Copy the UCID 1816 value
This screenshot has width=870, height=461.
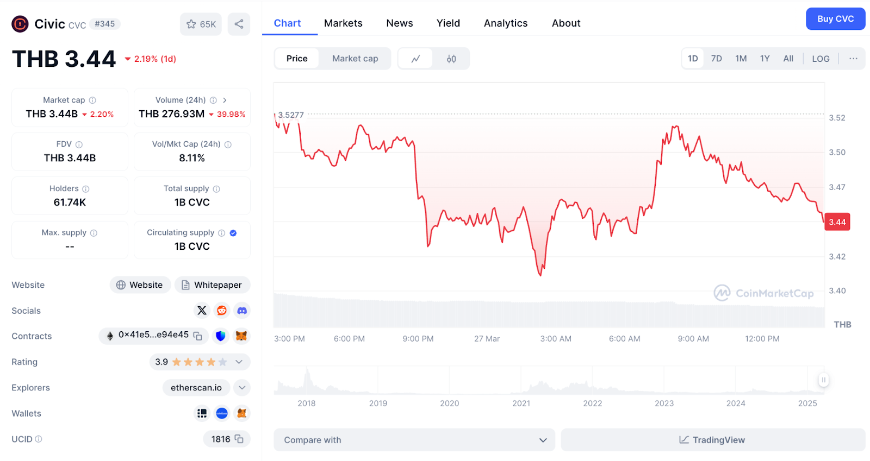[x=239, y=439]
